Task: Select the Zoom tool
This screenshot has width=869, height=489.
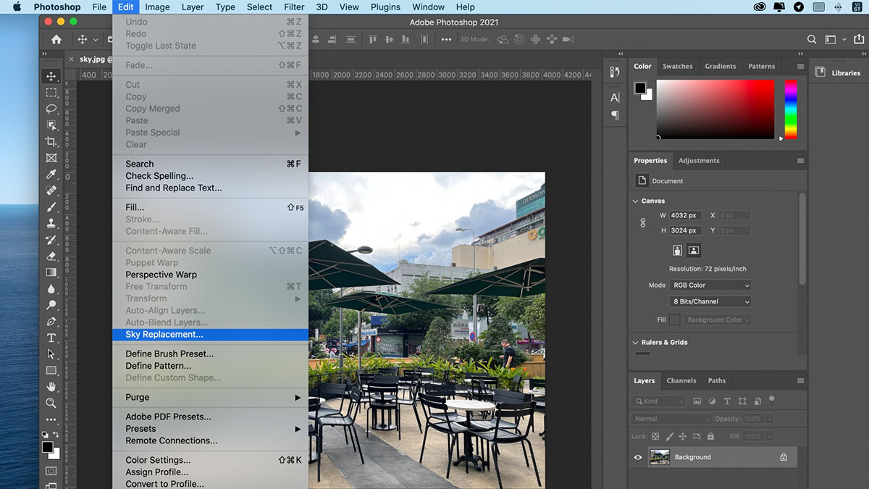Action: pos(51,403)
